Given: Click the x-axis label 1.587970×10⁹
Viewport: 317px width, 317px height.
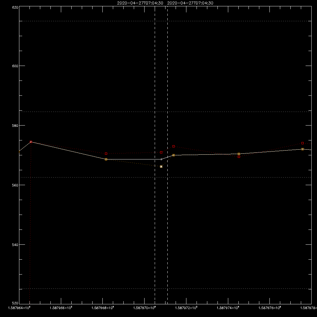Looking at the screenshot, I should (144, 308).
